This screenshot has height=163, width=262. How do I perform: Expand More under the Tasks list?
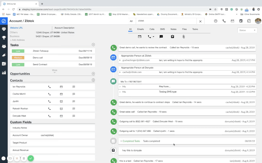click(x=55, y=71)
